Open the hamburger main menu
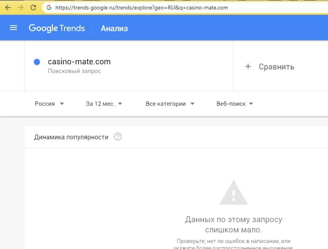The height and width of the screenshot is (249, 328). coord(13,28)
